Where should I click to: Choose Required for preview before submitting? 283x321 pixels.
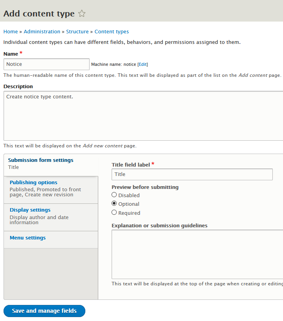[114, 212]
